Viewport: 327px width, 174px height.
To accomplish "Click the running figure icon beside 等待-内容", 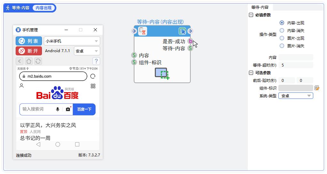I will click(8, 8).
